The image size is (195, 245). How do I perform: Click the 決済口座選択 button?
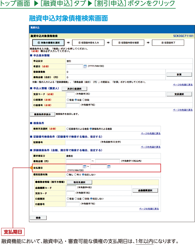(74, 89)
